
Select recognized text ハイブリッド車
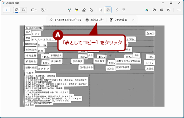[32, 94]
